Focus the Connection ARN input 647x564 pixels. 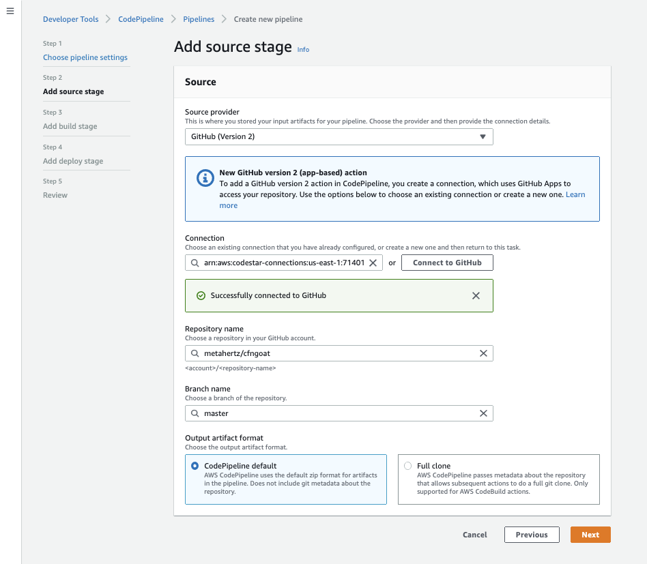[284, 263]
